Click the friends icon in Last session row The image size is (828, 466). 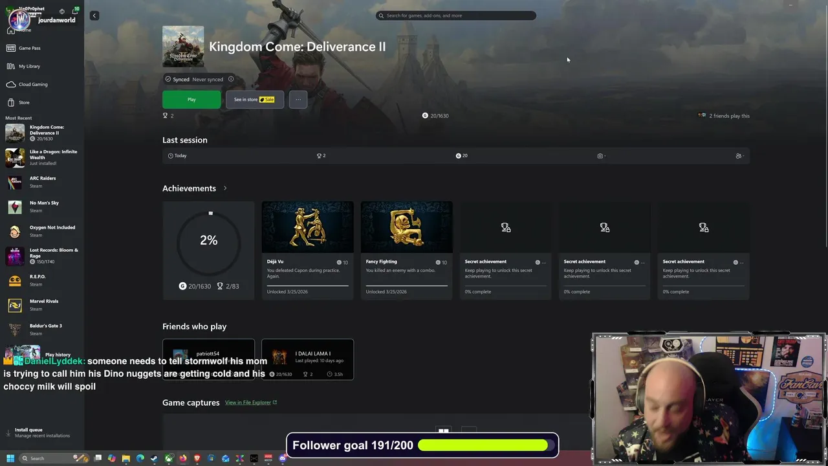click(x=739, y=156)
